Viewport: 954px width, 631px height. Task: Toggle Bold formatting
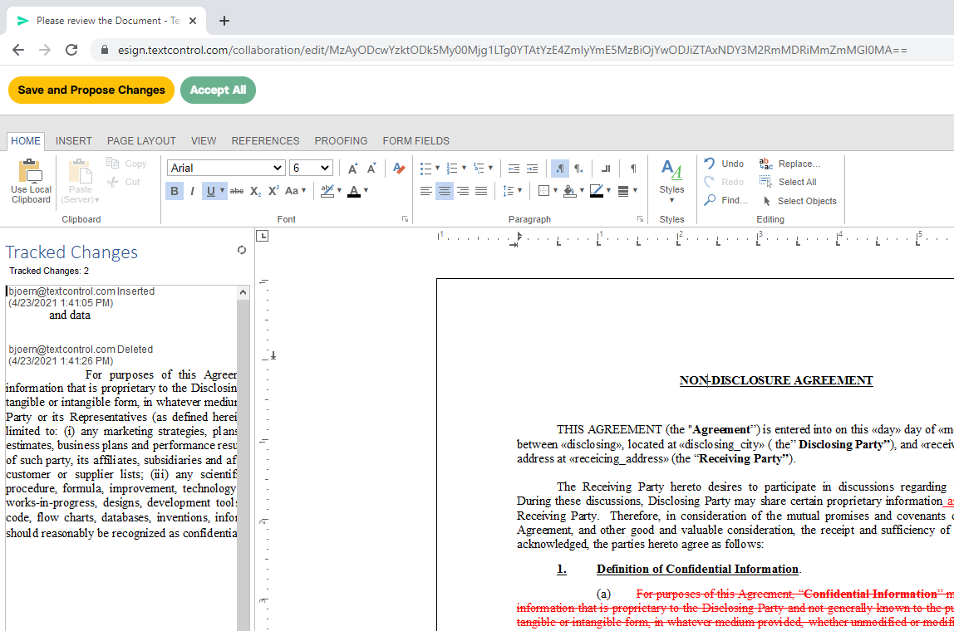click(x=174, y=191)
